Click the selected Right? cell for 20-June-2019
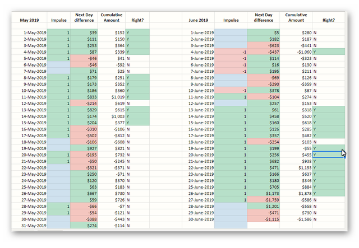This screenshot has height=248, width=359. point(328,155)
